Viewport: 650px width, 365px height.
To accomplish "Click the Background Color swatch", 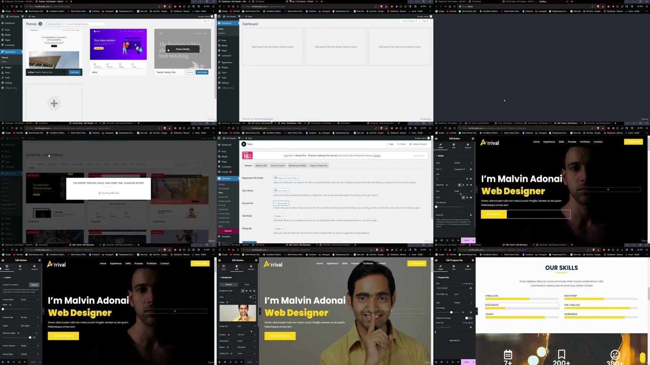I will click(x=254, y=297).
